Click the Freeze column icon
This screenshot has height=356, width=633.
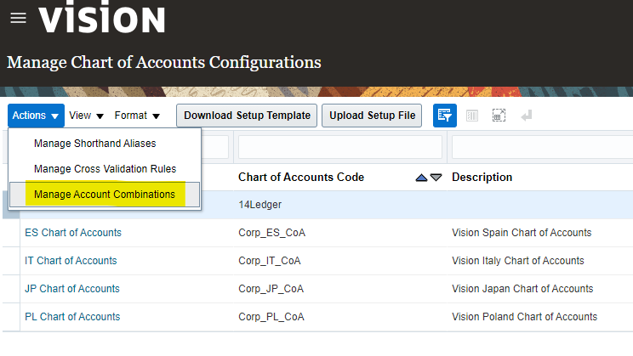click(472, 116)
